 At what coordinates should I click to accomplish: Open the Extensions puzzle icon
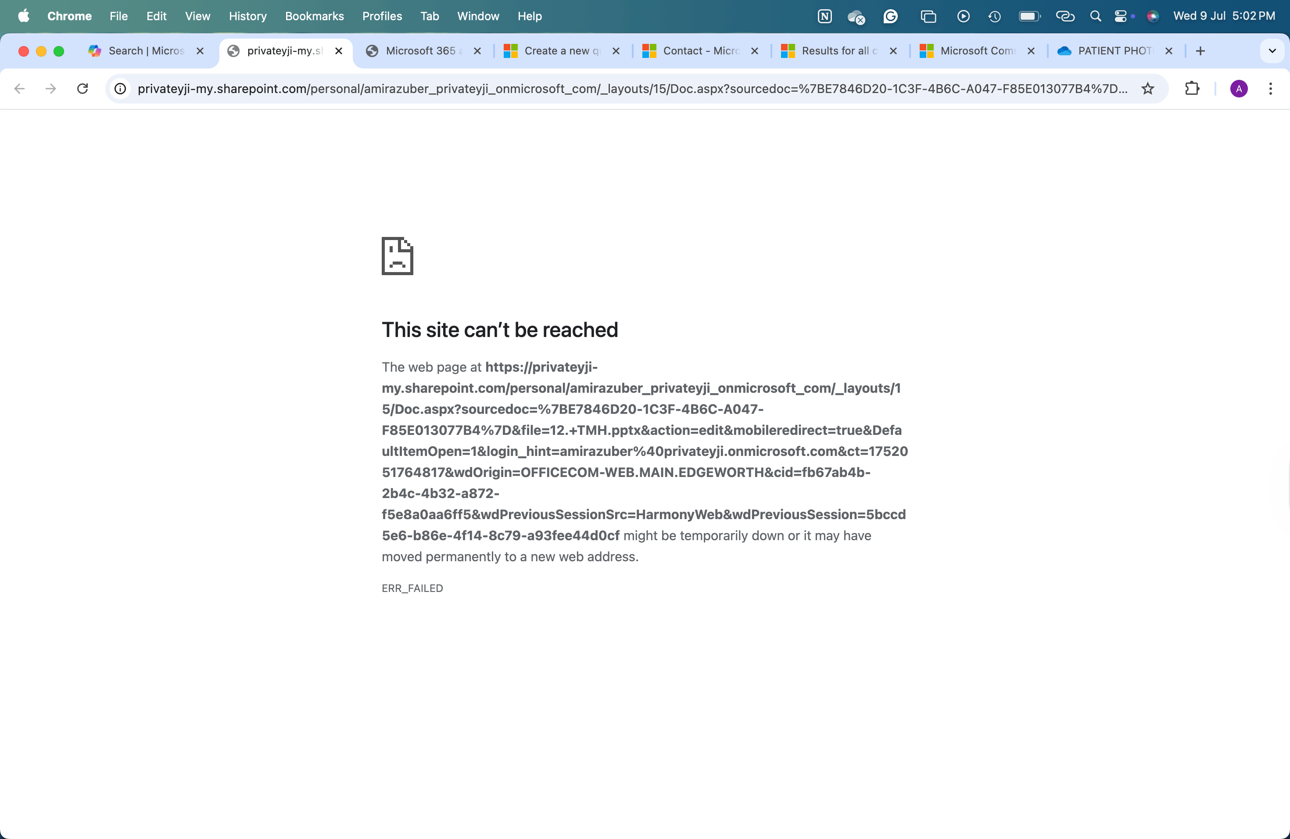[1192, 88]
